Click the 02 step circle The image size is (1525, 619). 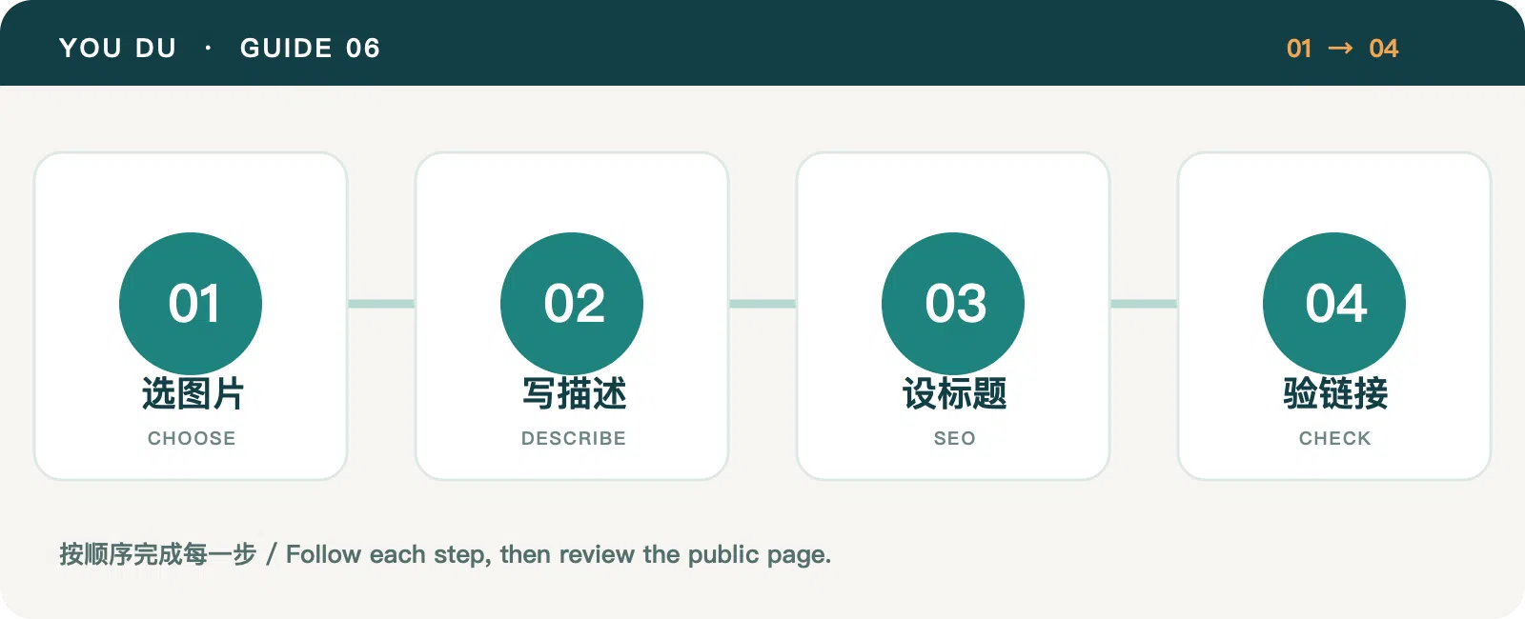tap(572, 304)
